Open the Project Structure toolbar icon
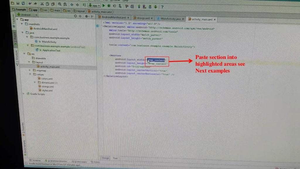300x169 pixels. [x=132, y=6]
